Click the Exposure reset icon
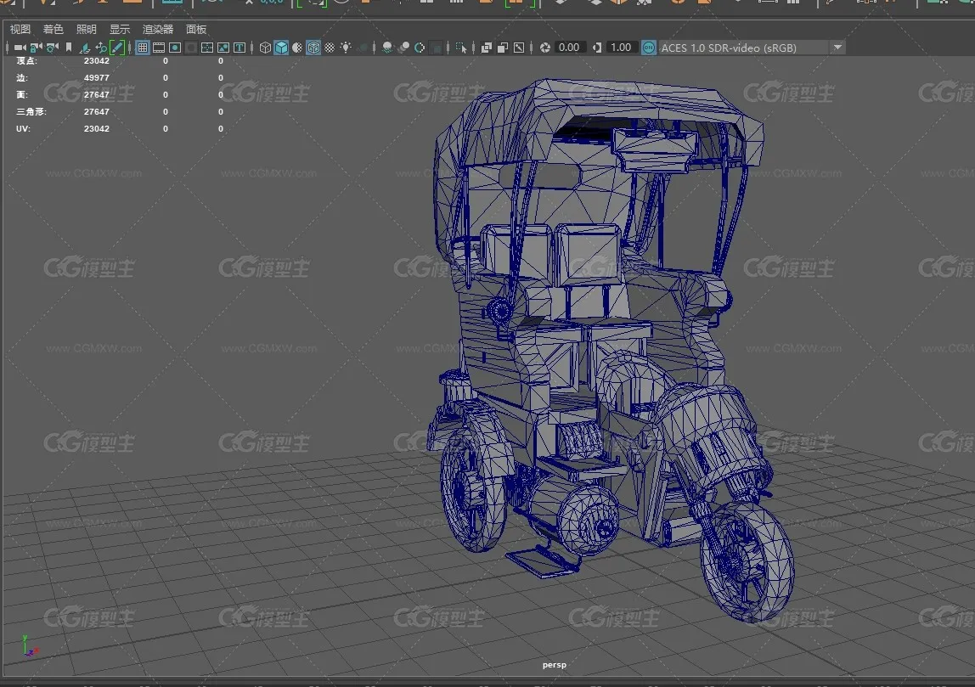Screen dimensions: 975x687 (544, 48)
